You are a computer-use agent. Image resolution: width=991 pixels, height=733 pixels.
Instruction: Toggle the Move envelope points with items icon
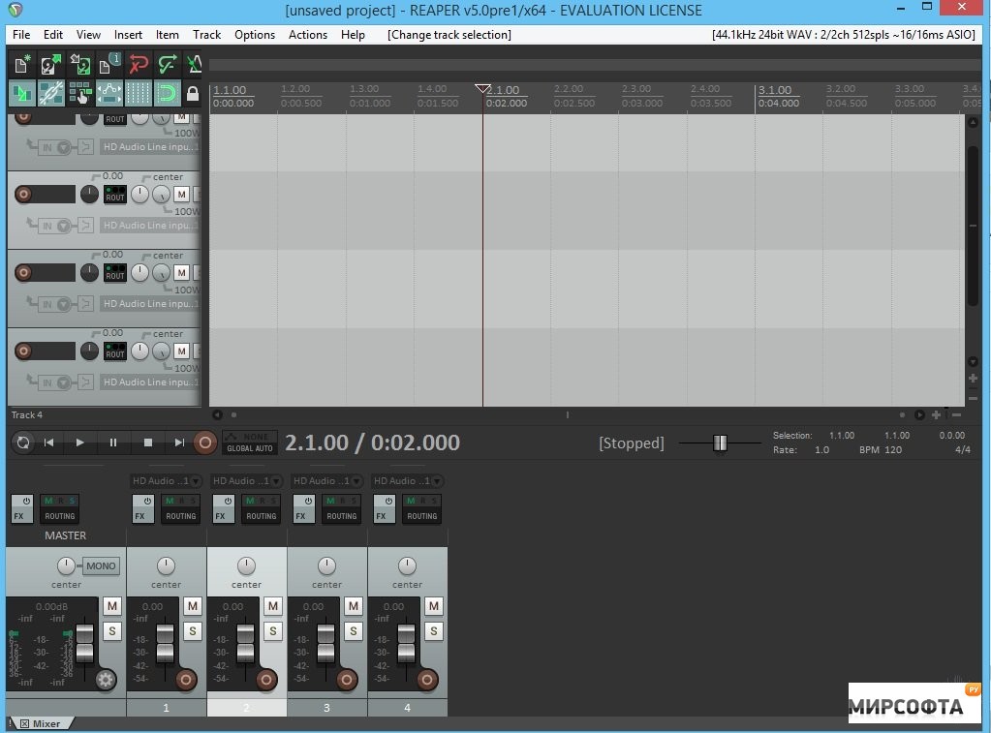coord(109,94)
